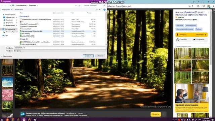The image size is (215, 121).
Task: Click the Фон леса tag chip
Action: point(180,26)
